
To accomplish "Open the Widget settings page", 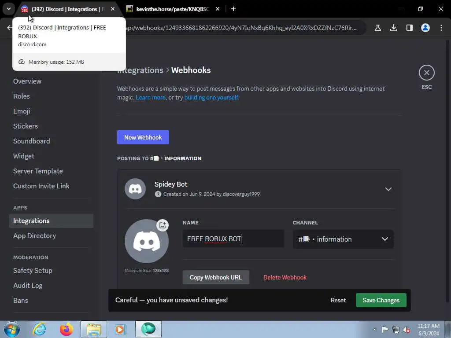I will tap(24, 156).
